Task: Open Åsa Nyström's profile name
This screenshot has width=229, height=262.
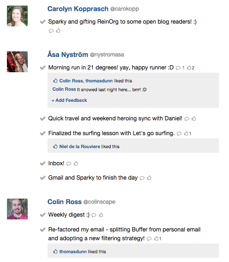Action: tap(68, 55)
